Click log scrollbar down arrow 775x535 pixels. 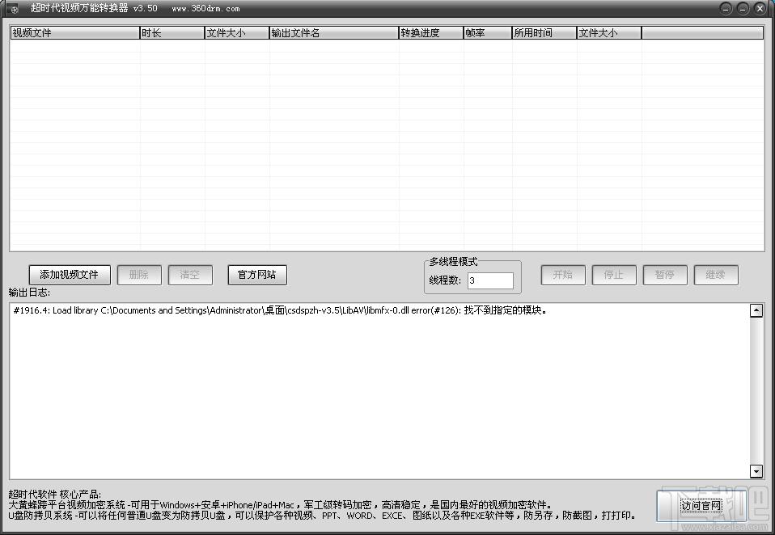(756, 471)
